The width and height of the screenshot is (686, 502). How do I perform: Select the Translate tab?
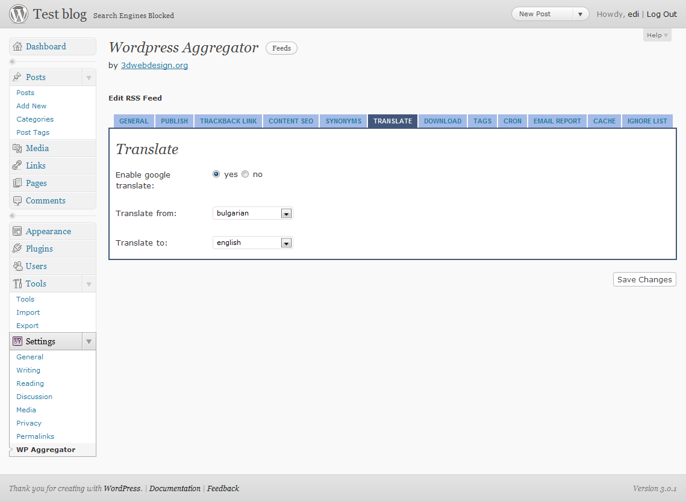pyautogui.click(x=393, y=121)
